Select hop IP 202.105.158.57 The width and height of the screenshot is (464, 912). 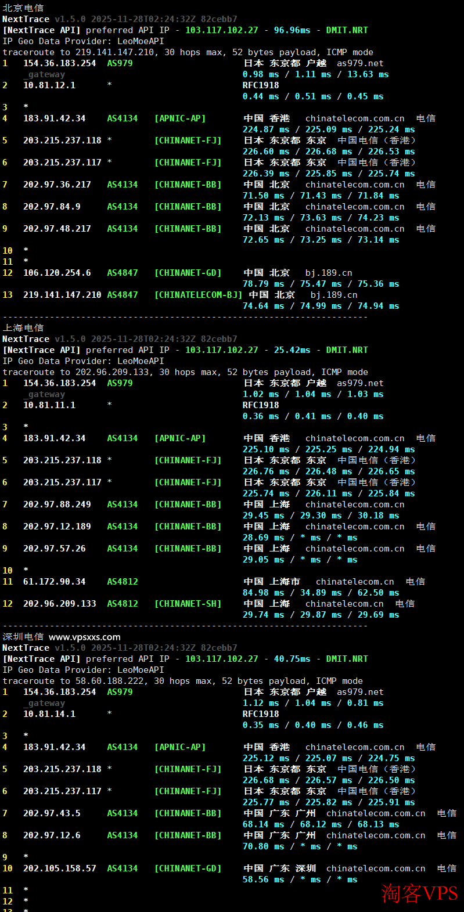[x=59, y=868]
